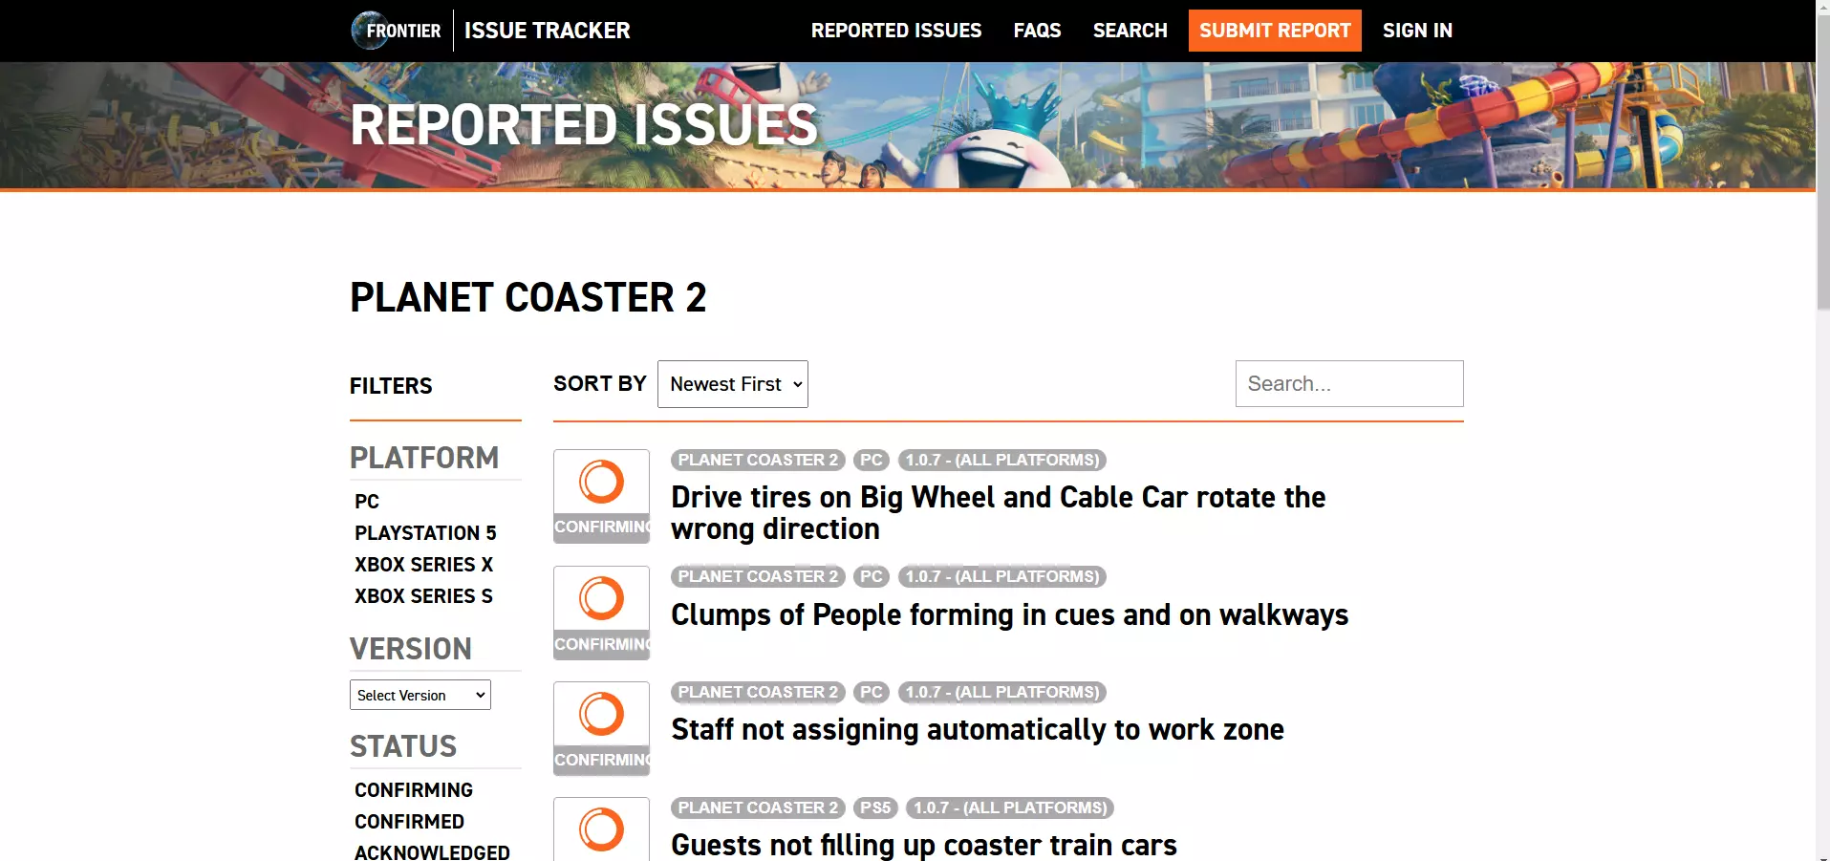Screen dimensions: 1830x861
Task: Click Planet Coaster 2 tag on Guests issue
Action: [x=758, y=807]
